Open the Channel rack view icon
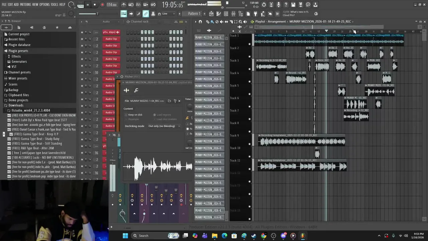Screen dimensions: 428x241 tap(226, 14)
